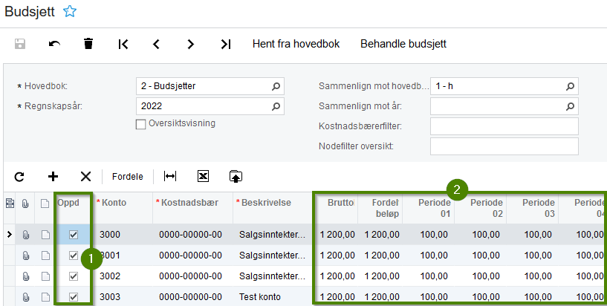Toggle Oppd checkbox for account 3003
The image size is (607, 306).
click(x=74, y=297)
